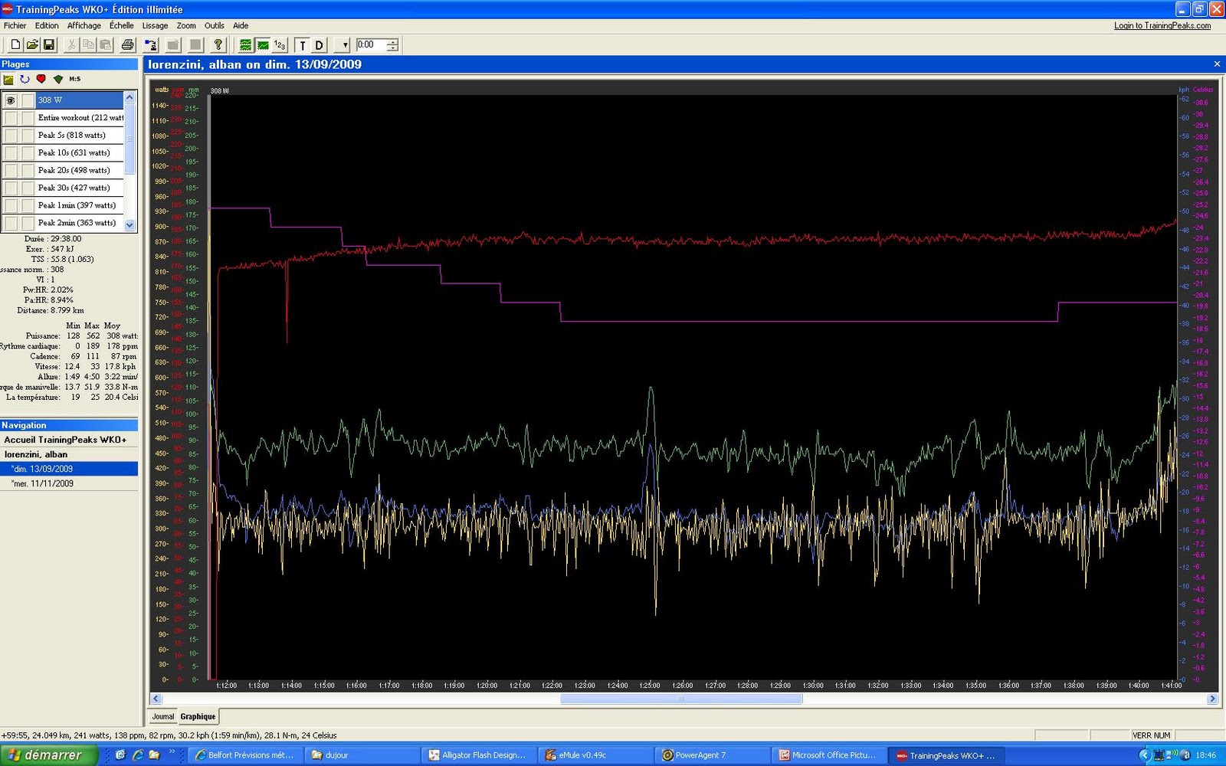Open Help with the question mark icon

(x=218, y=45)
